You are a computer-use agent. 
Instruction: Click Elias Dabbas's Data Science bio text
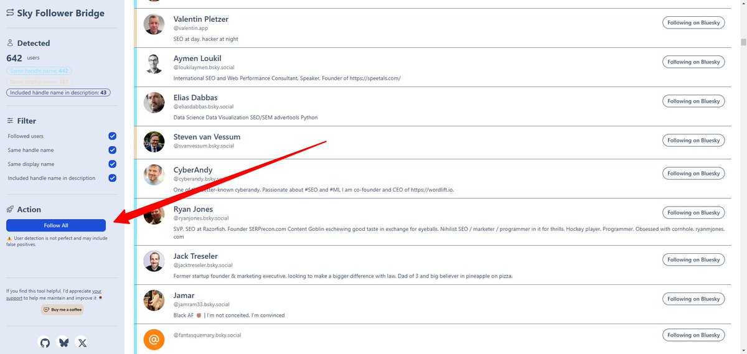pos(245,117)
